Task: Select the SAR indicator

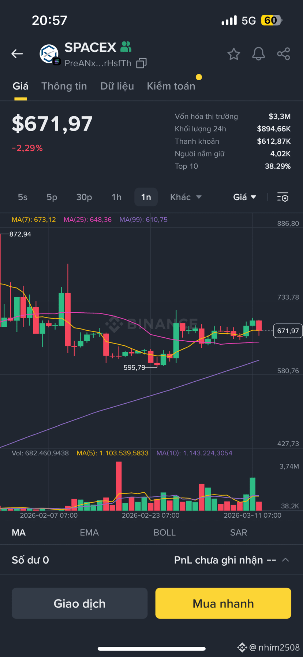Action: point(239,533)
